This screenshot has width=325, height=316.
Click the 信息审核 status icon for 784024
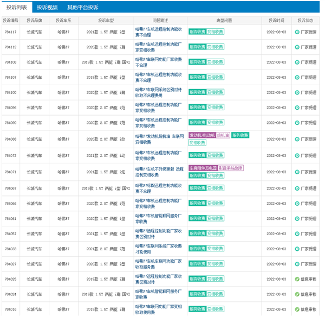coord(297,294)
